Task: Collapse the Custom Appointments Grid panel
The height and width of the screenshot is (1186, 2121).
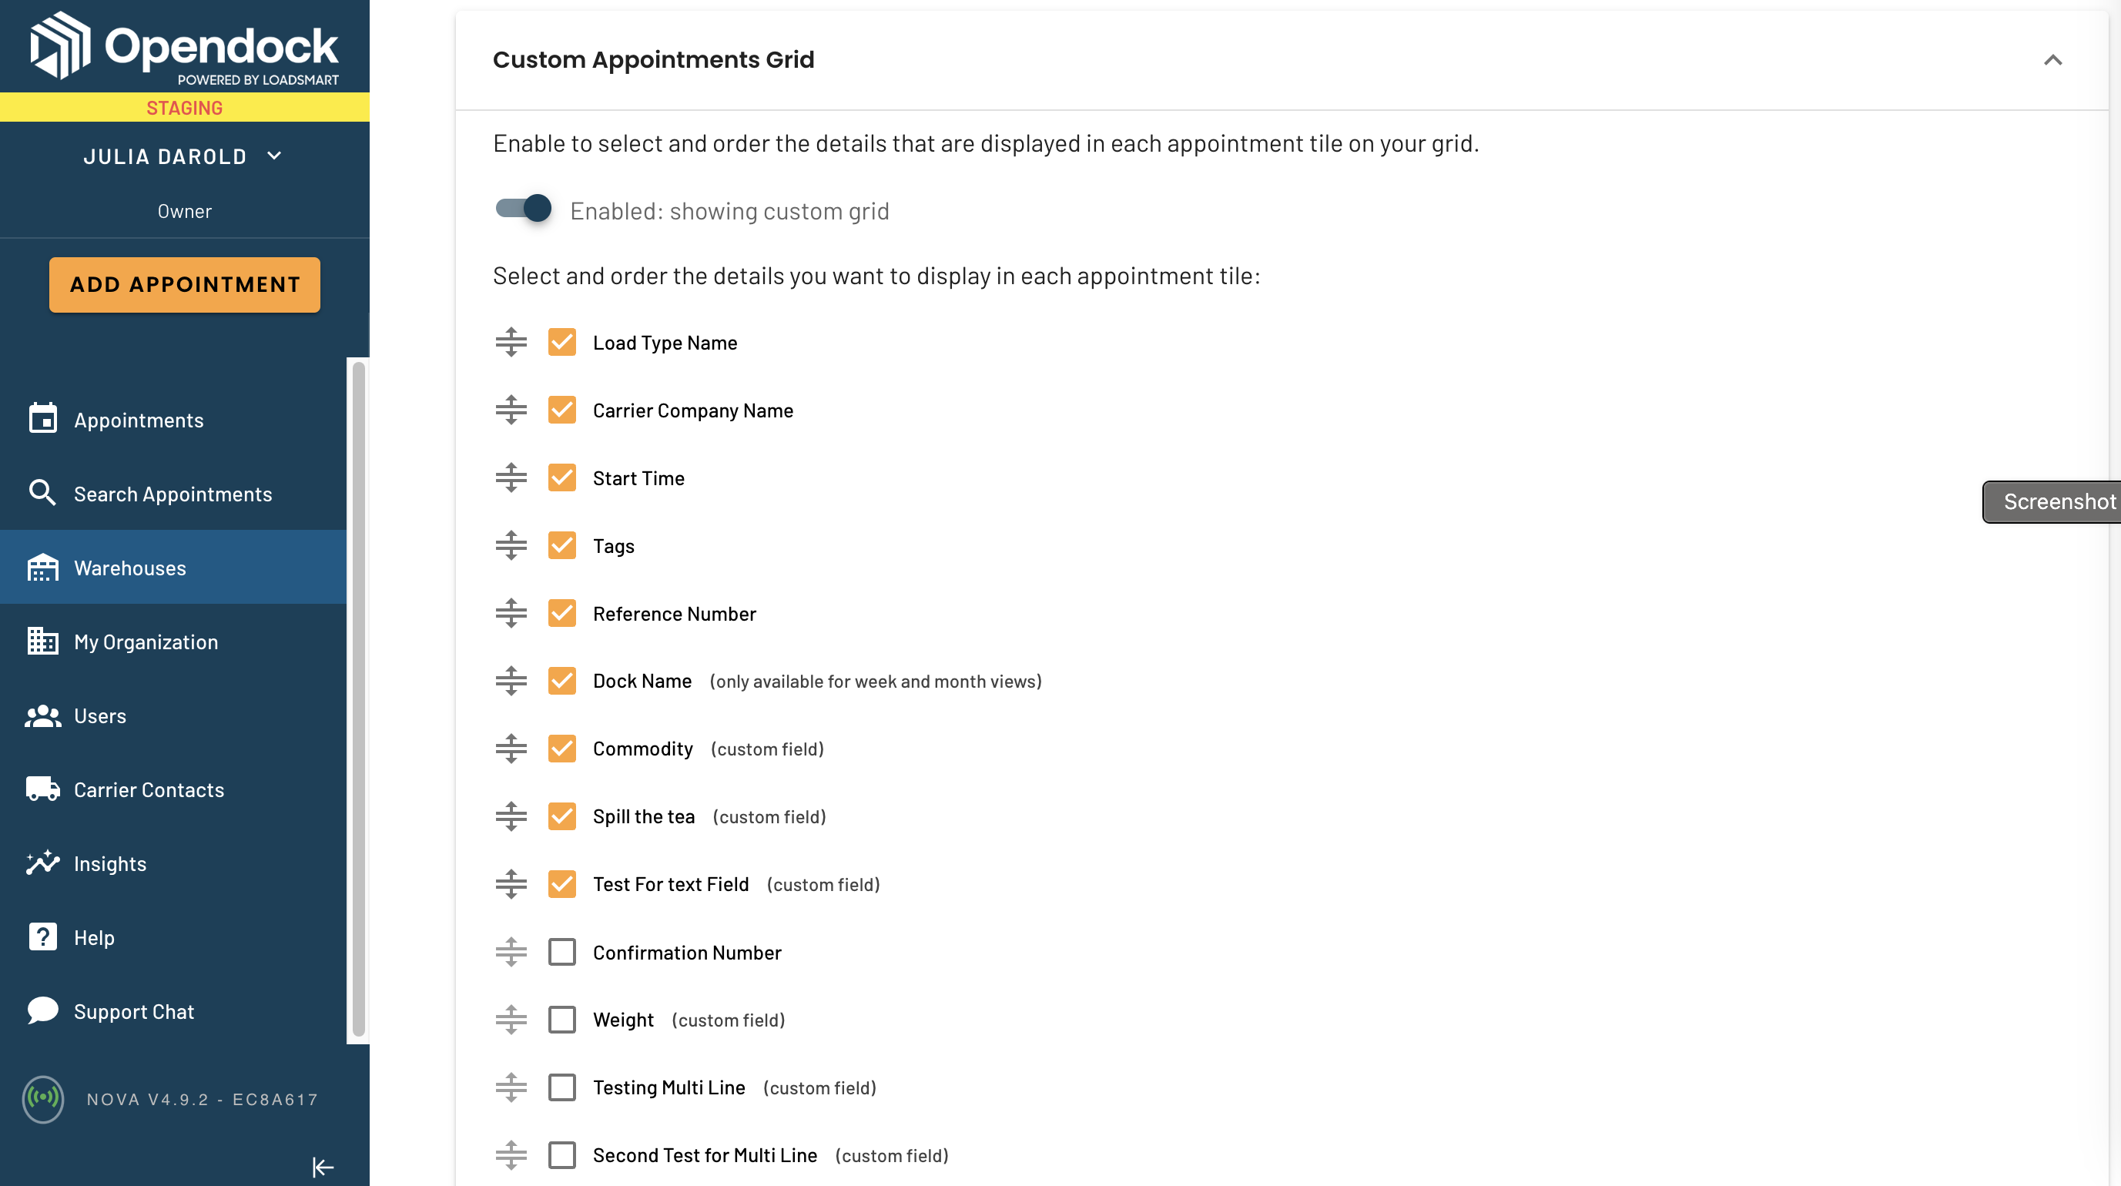Action: tap(2052, 60)
